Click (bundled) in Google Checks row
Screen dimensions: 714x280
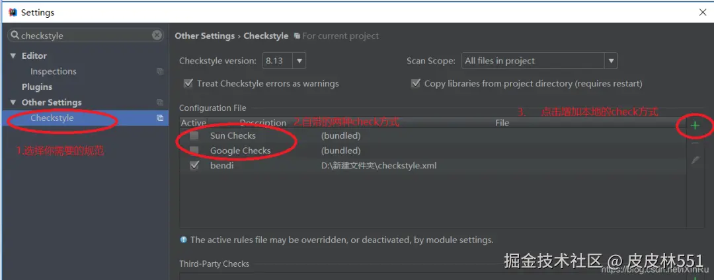coord(340,151)
